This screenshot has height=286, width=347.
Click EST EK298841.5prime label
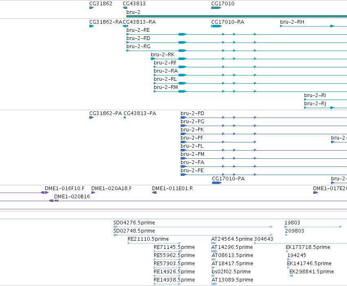312,272
